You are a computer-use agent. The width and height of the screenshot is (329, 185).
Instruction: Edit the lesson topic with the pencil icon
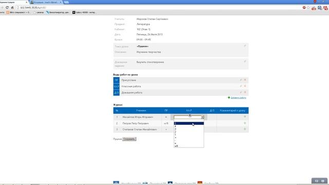click(x=245, y=46)
